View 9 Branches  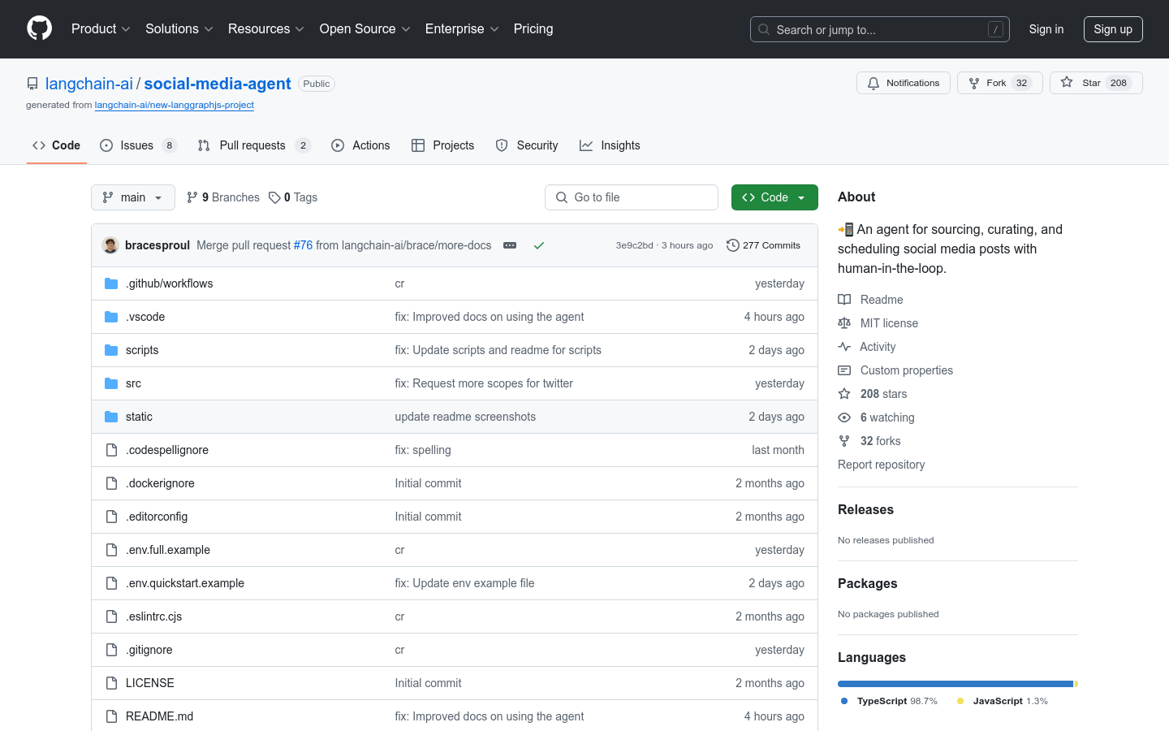click(223, 197)
